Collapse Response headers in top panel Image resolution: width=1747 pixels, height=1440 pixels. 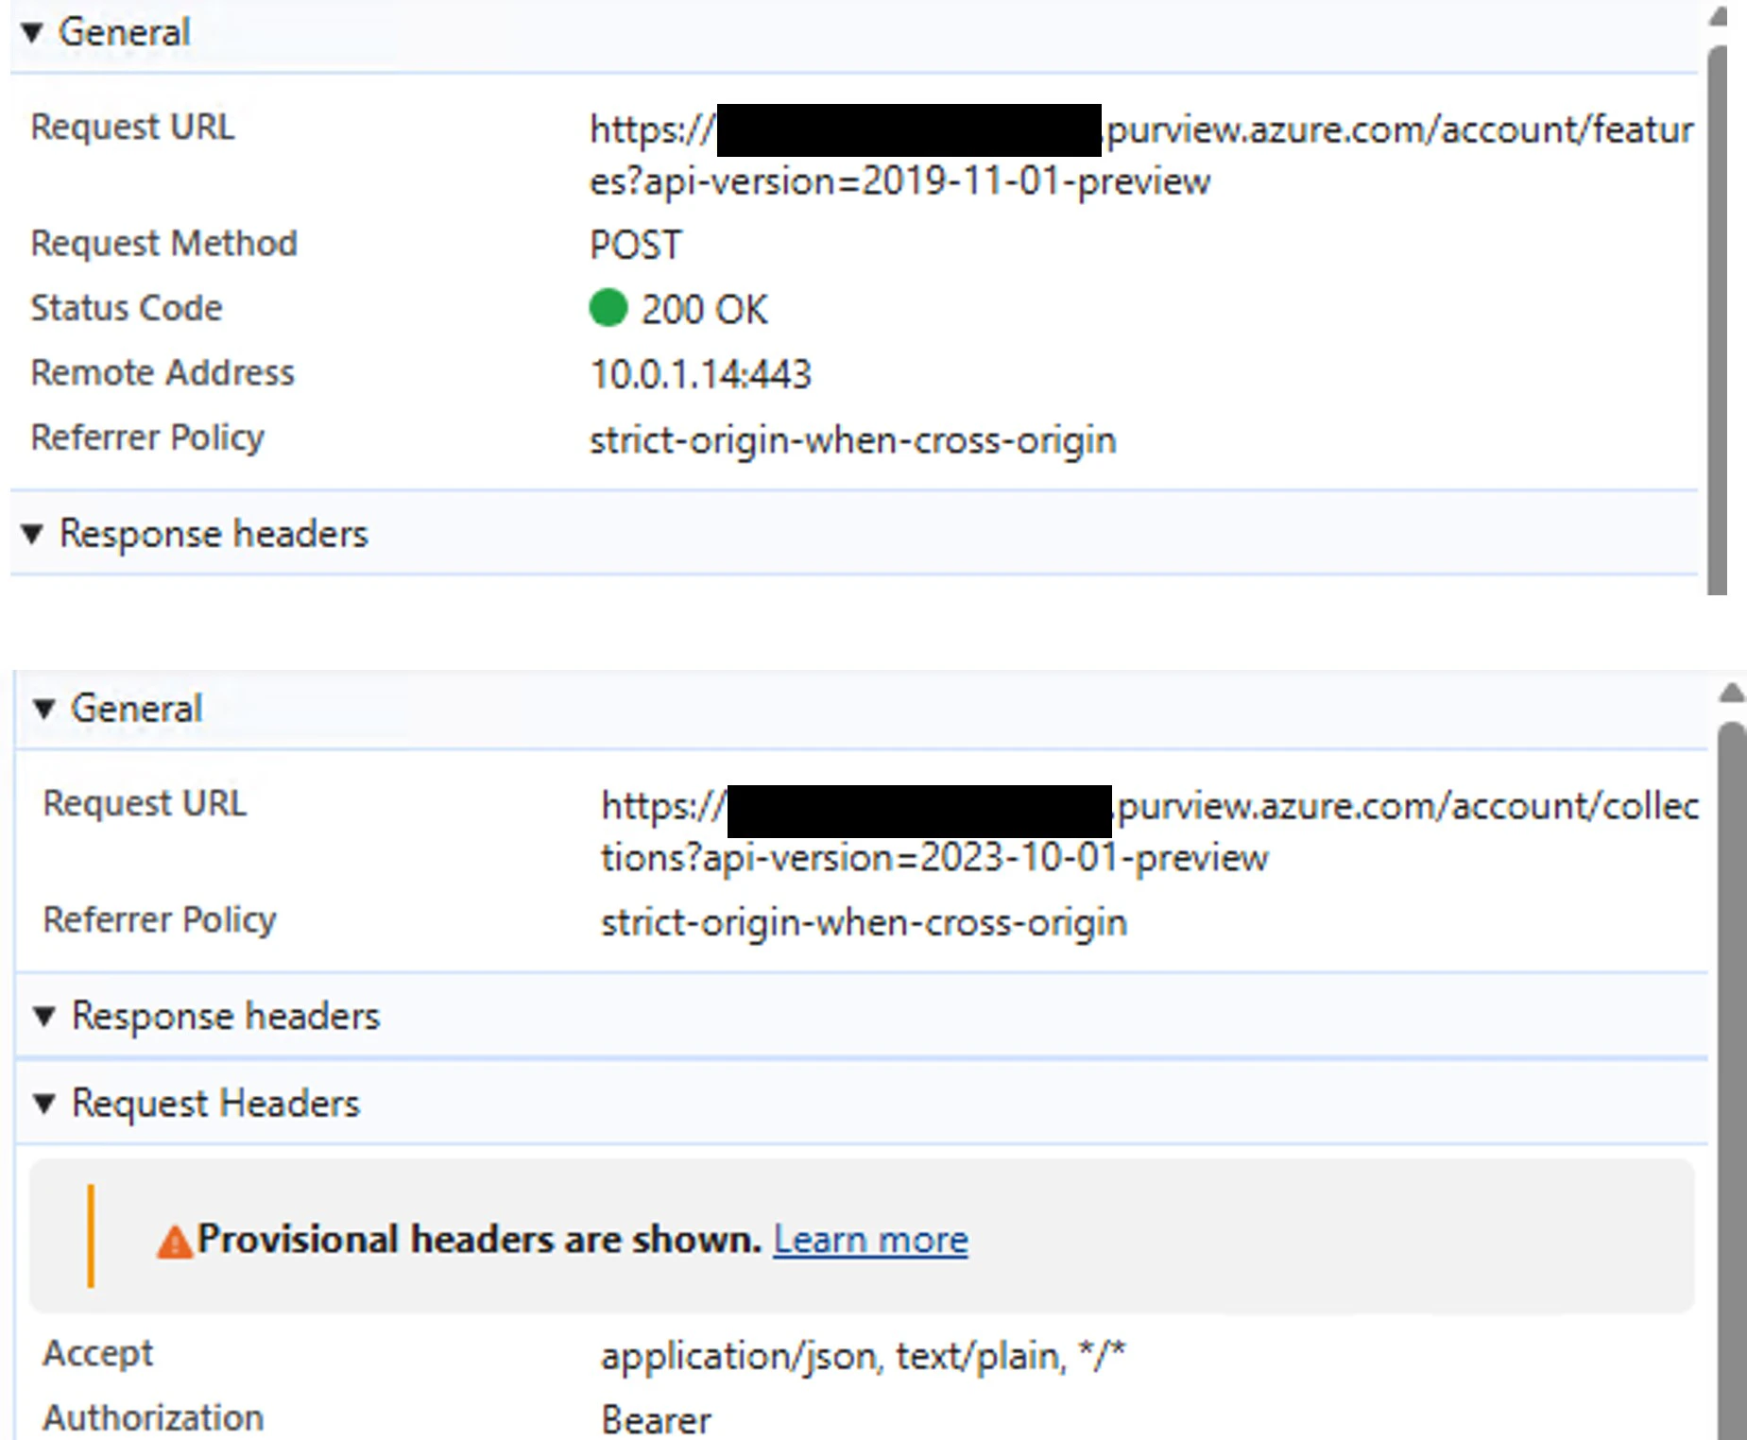[33, 534]
